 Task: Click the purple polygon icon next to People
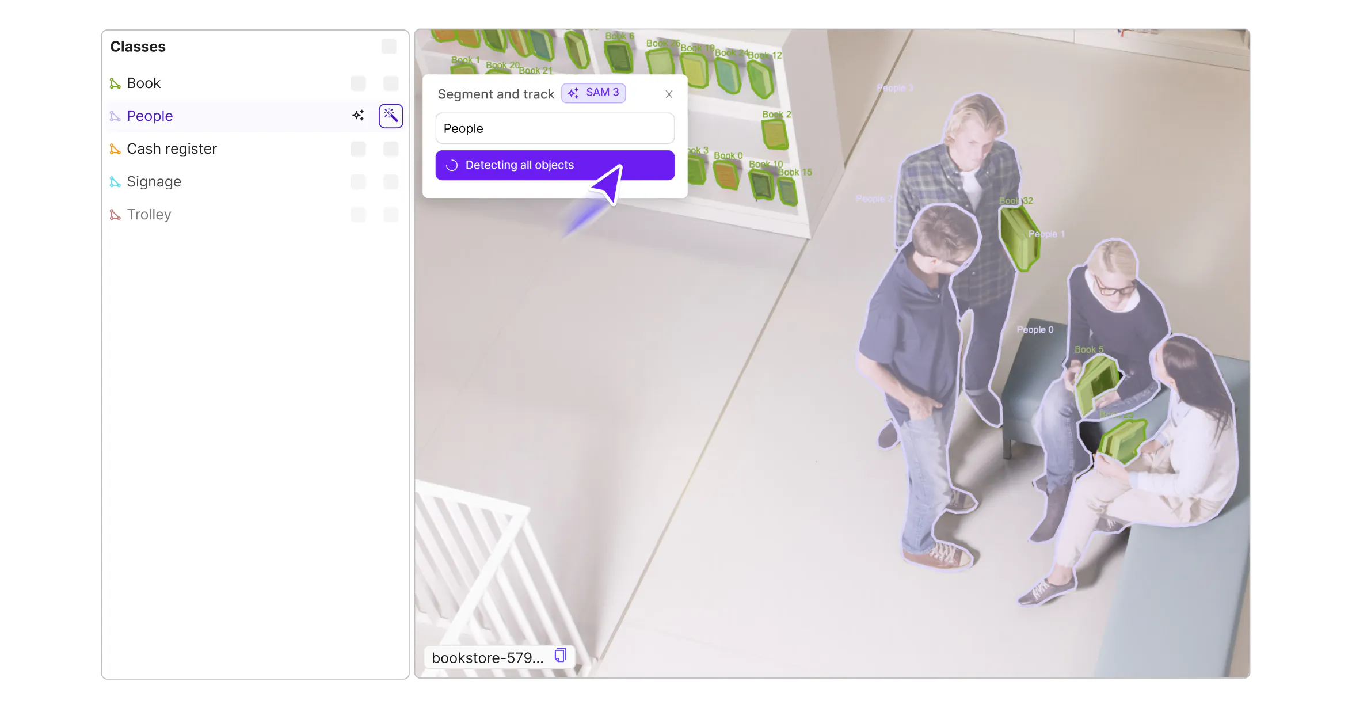point(115,116)
